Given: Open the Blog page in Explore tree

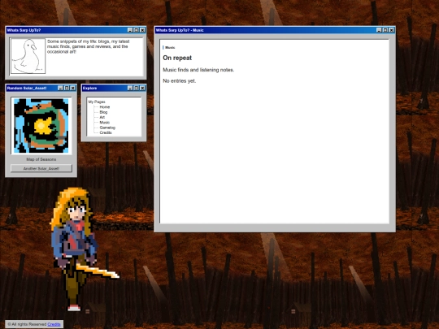Looking at the screenshot, I should pyautogui.click(x=103, y=112).
